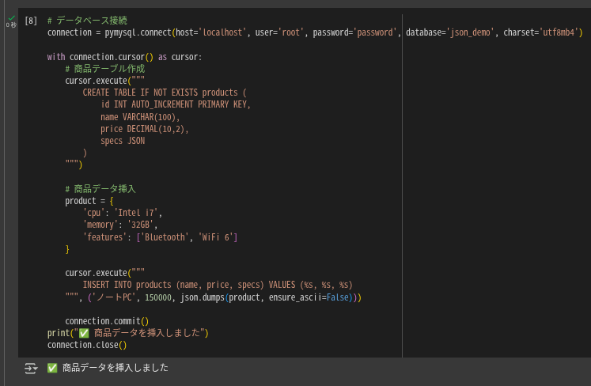Click the 'features' list line

coord(160,237)
